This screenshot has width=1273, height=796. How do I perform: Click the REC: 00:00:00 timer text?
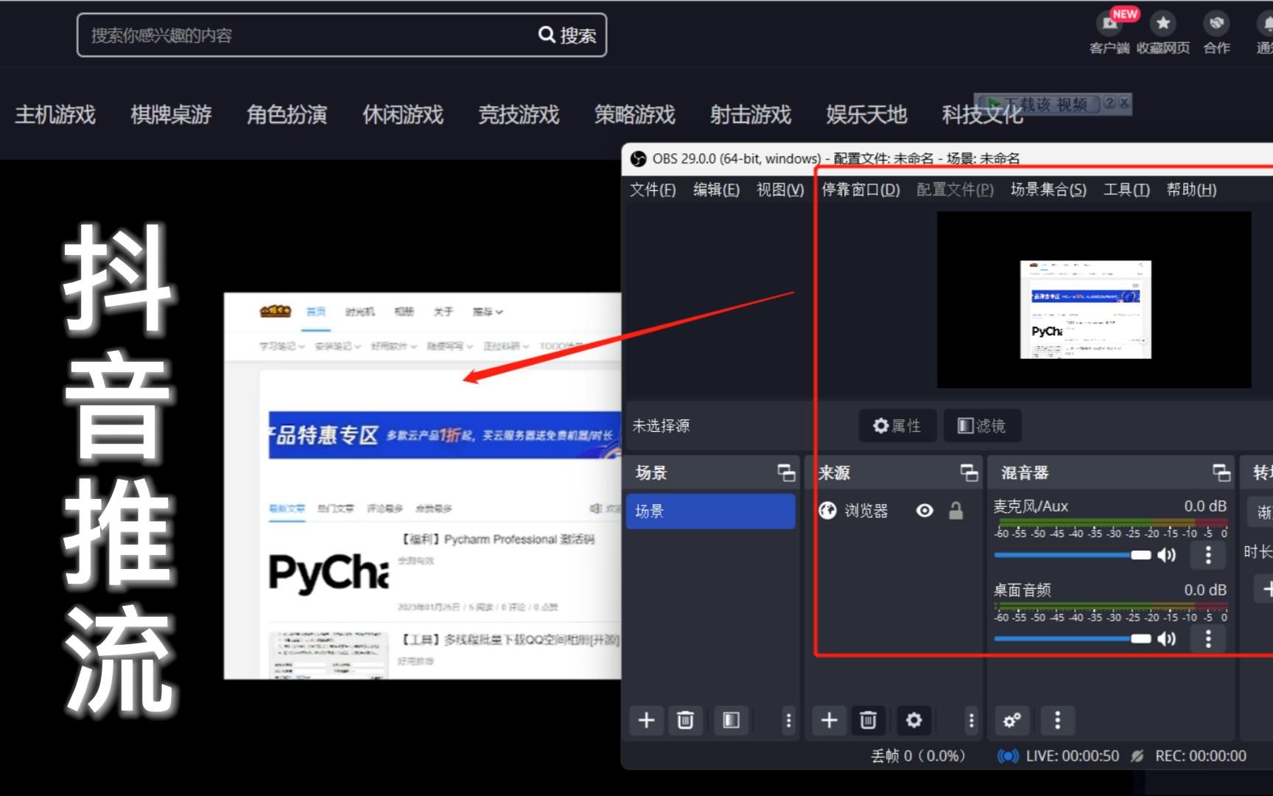[x=1201, y=756]
